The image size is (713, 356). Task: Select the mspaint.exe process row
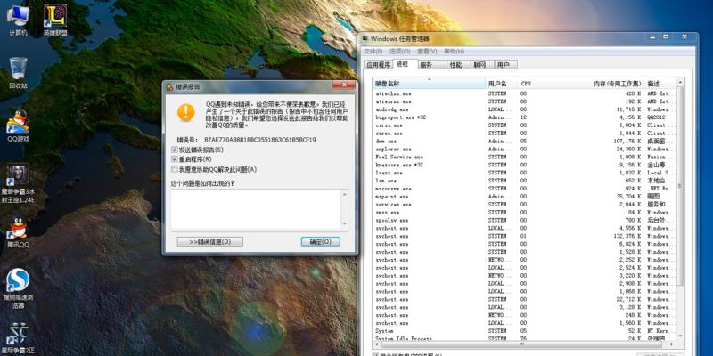coord(524,197)
